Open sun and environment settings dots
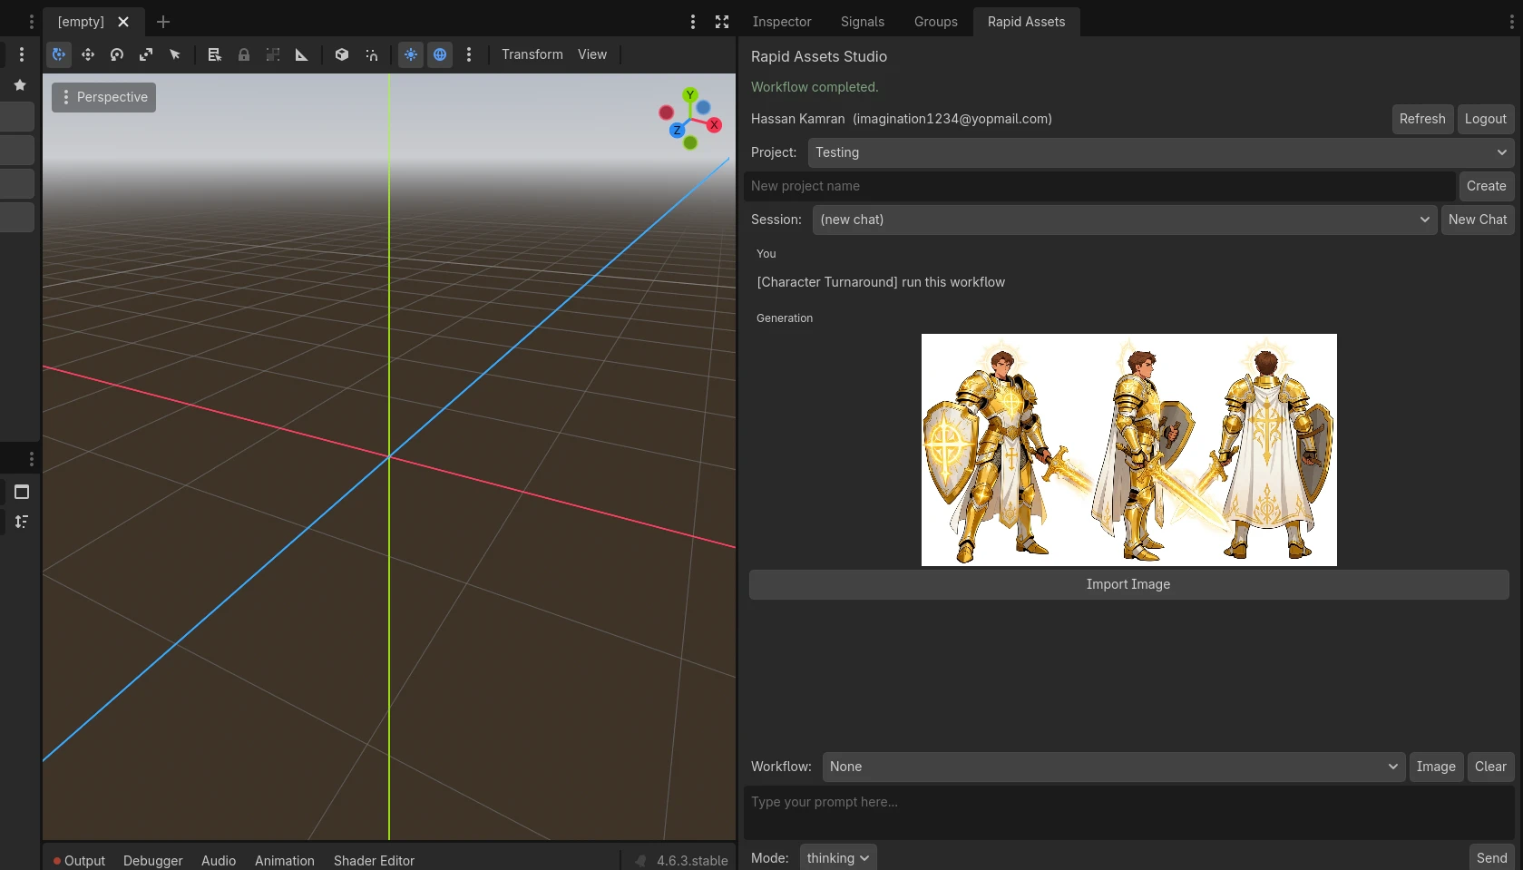Screen dimensions: 1523x870 469,54
